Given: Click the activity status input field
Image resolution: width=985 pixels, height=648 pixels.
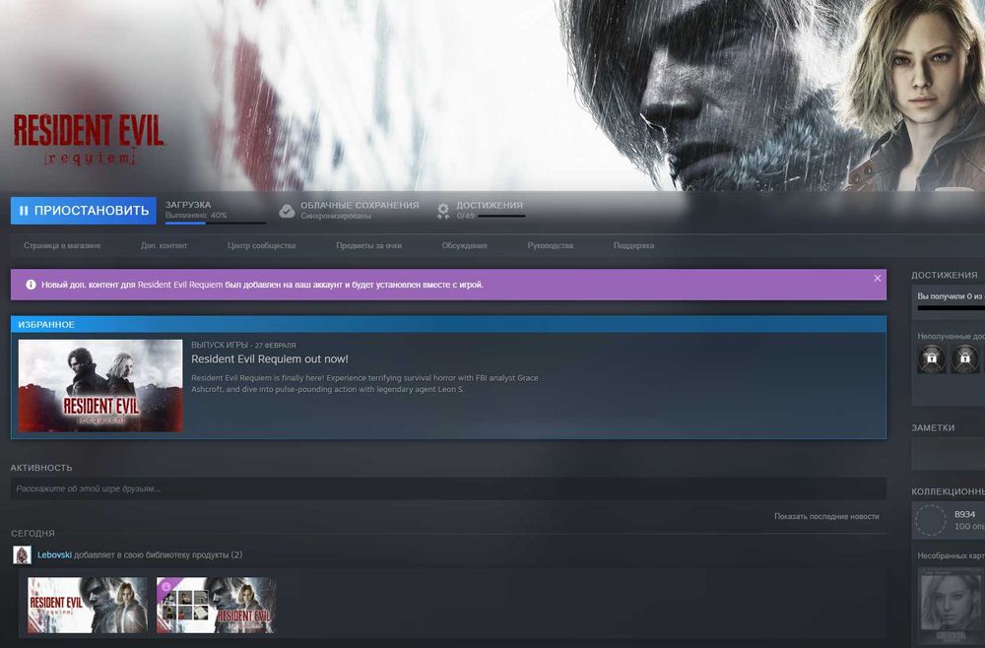Looking at the screenshot, I should point(448,488).
